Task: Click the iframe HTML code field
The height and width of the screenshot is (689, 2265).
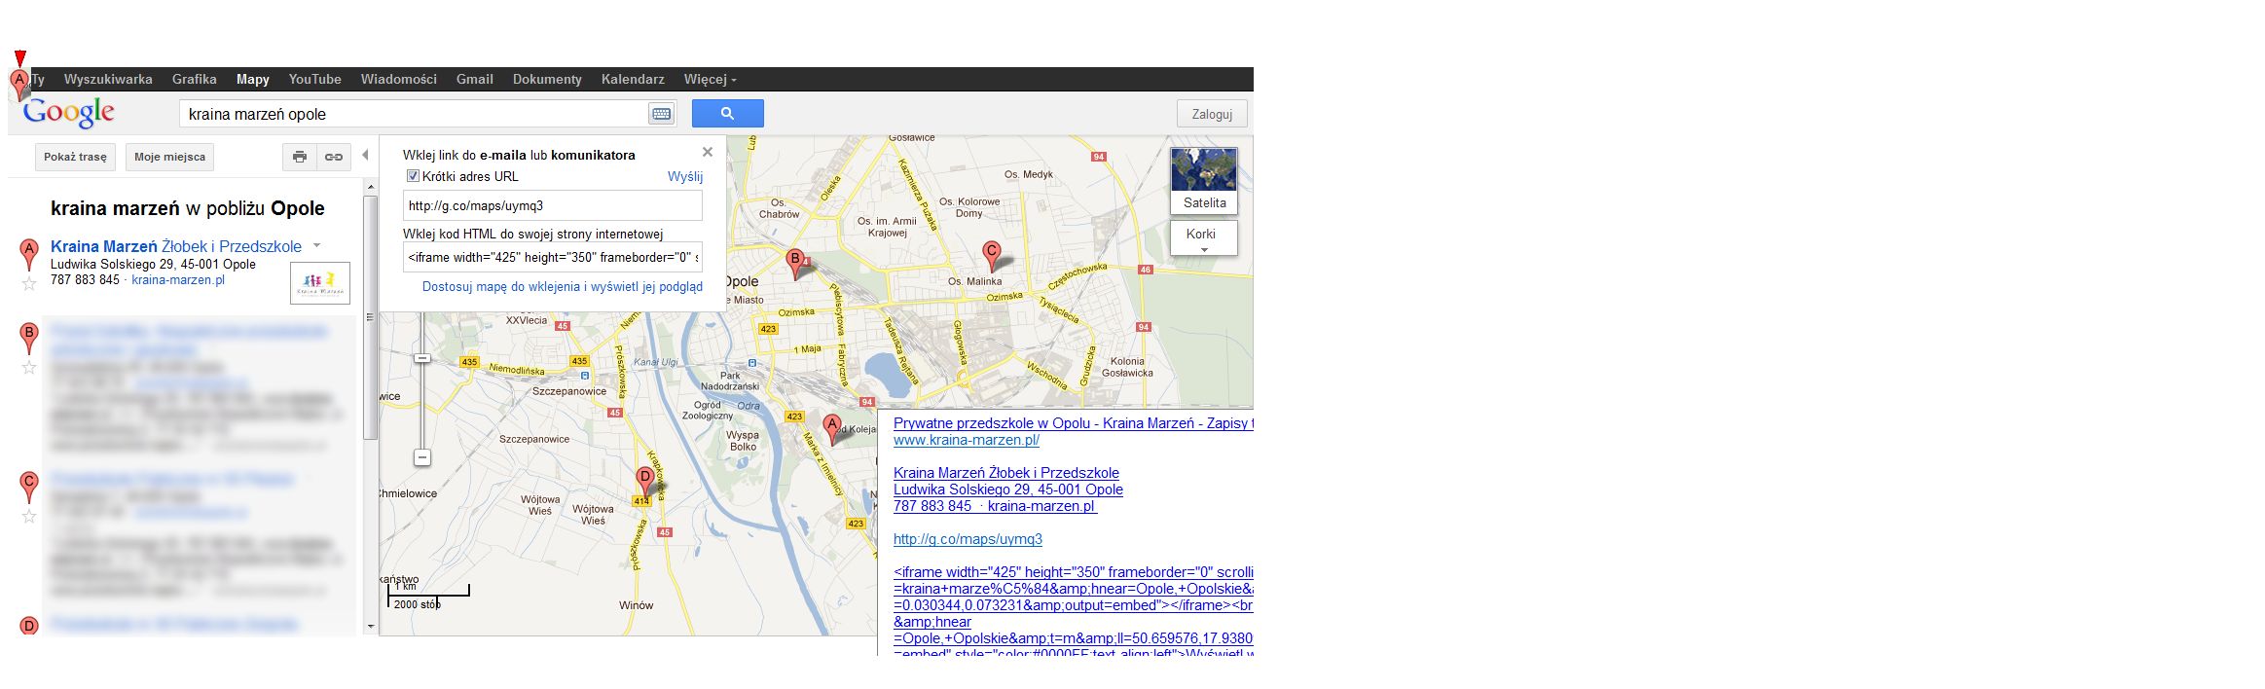Action: coord(552,257)
